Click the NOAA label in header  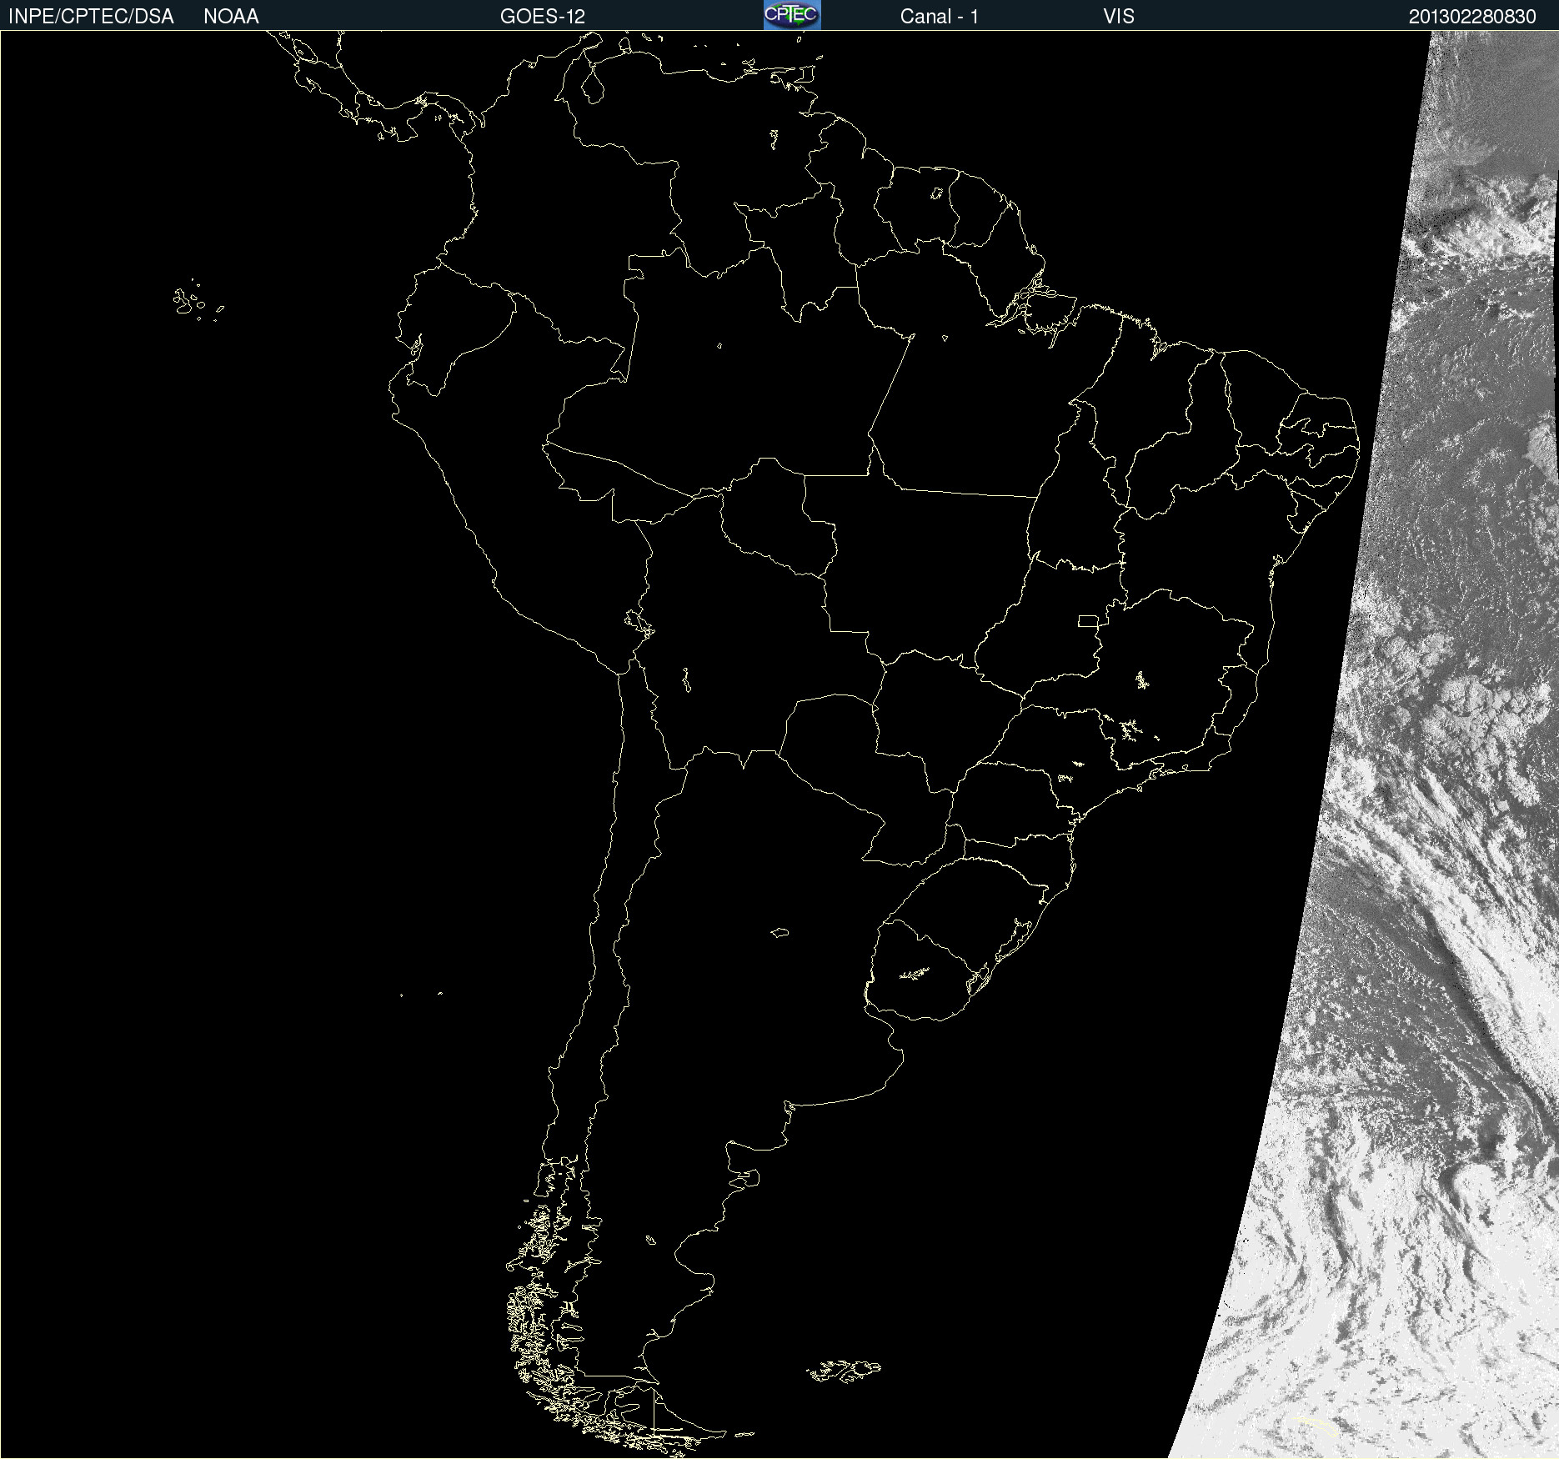coord(231,17)
